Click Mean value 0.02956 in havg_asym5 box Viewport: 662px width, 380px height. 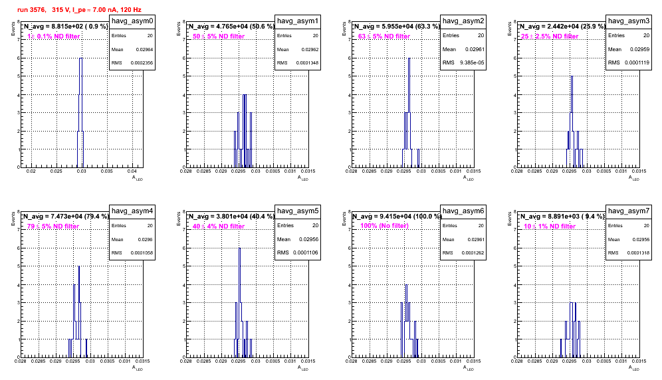308,239
